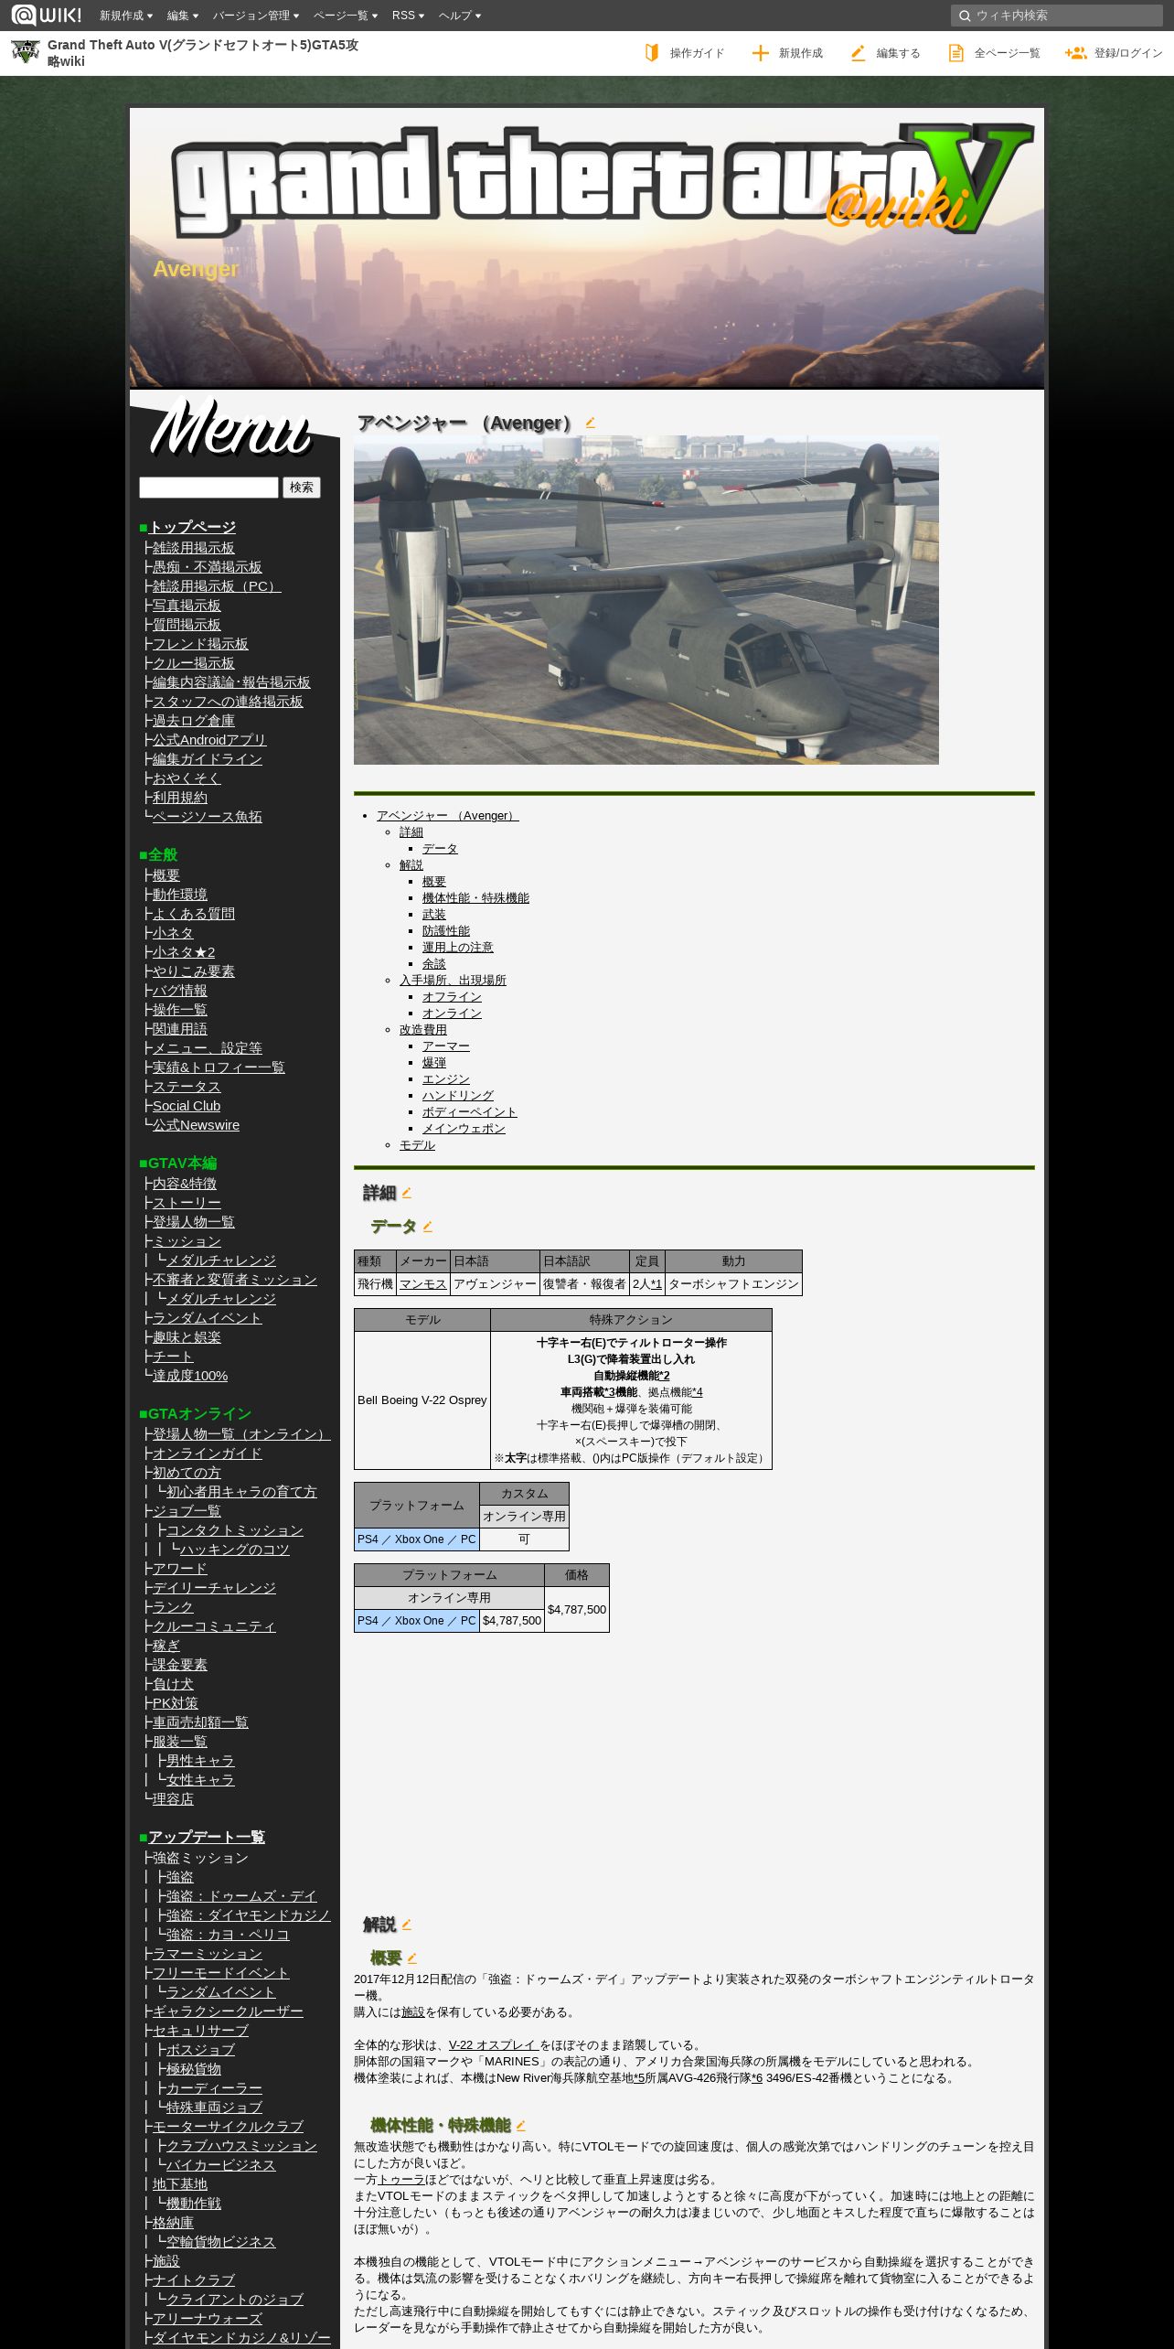
Task: Open トップページ in sidebar menu
Action: click(x=192, y=527)
